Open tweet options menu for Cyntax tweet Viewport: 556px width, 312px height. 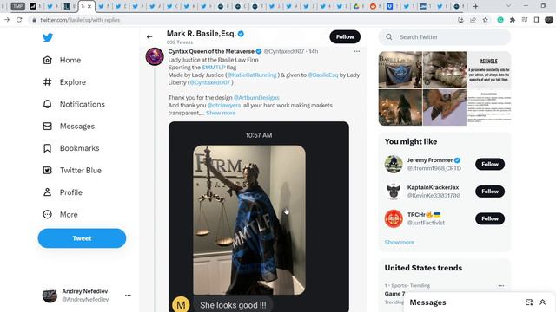pos(357,51)
